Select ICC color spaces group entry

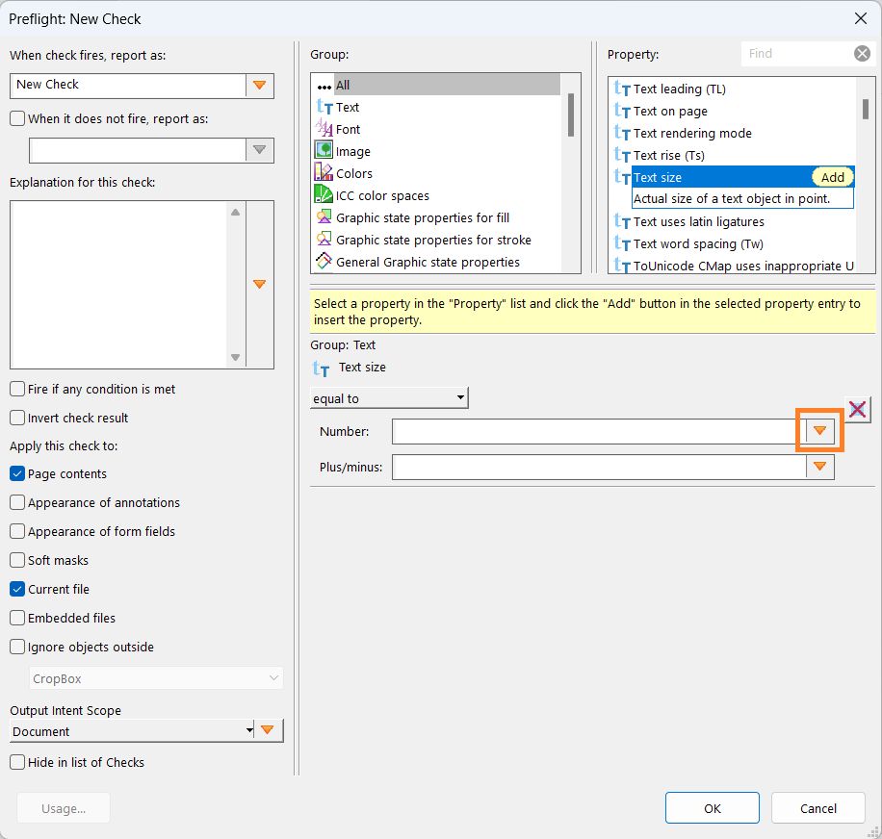(436, 195)
